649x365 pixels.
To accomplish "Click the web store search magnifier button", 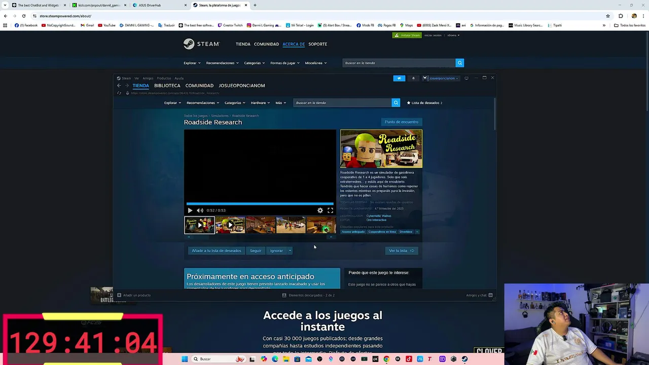I will coord(460,63).
